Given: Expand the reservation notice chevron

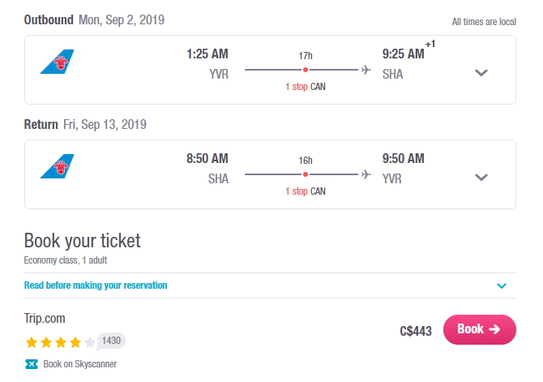Looking at the screenshot, I should pos(502,286).
